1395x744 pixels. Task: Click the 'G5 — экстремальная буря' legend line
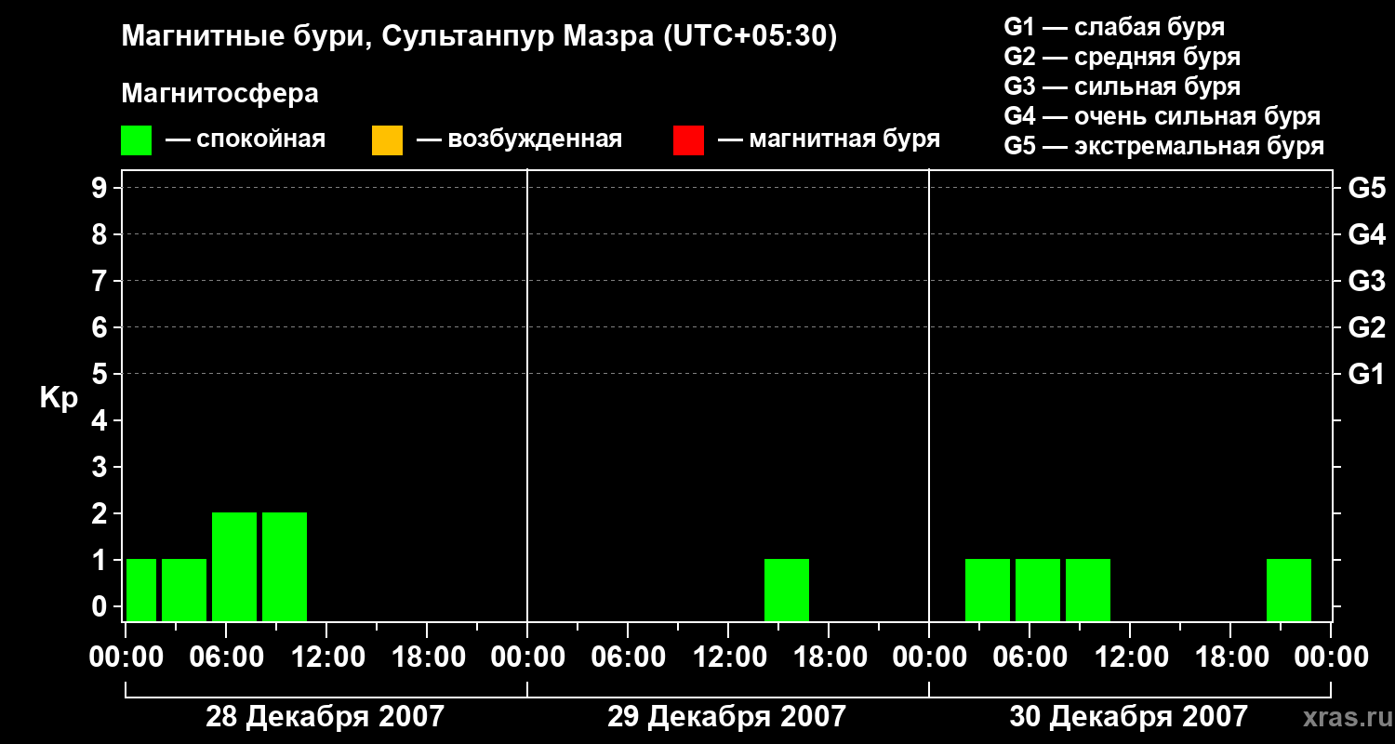click(x=1163, y=146)
